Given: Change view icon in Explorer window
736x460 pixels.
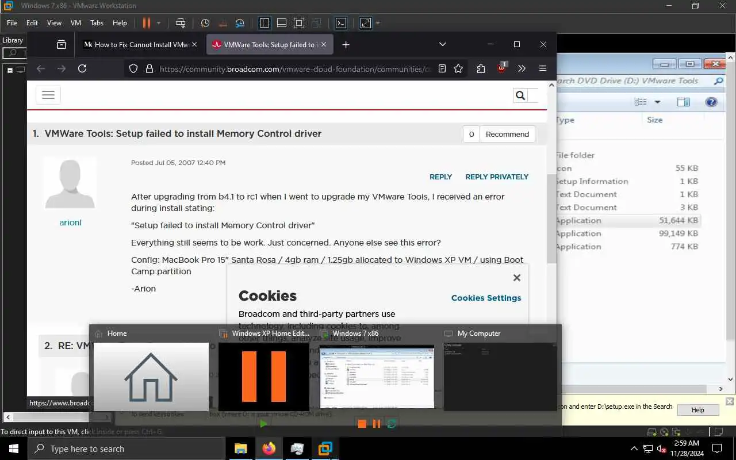Looking at the screenshot, I should (x=641, y=102).
